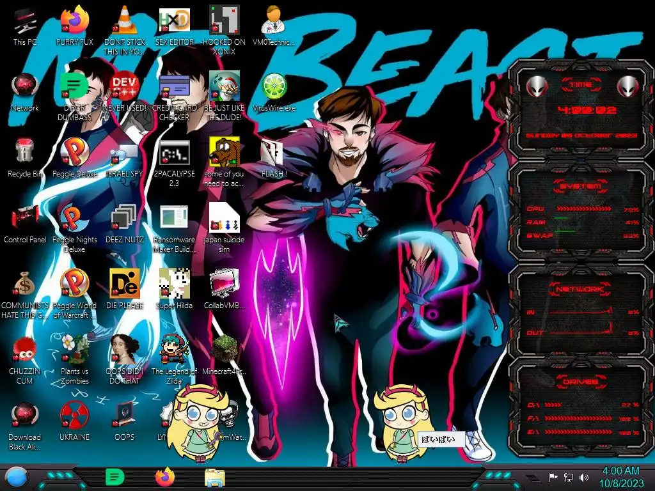Launch Peggle World of Warcraft shortcut
The height and width of the screenshot is (491, 655).
(x=74, y=284)
